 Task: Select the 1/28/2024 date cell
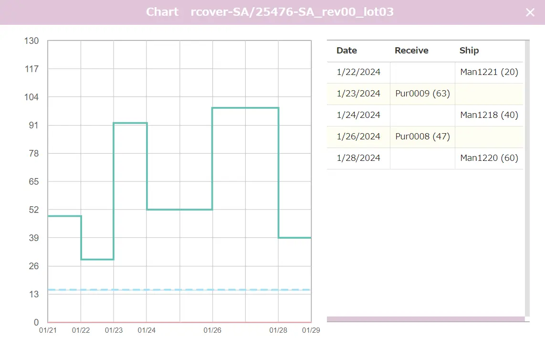click(358, 158)
